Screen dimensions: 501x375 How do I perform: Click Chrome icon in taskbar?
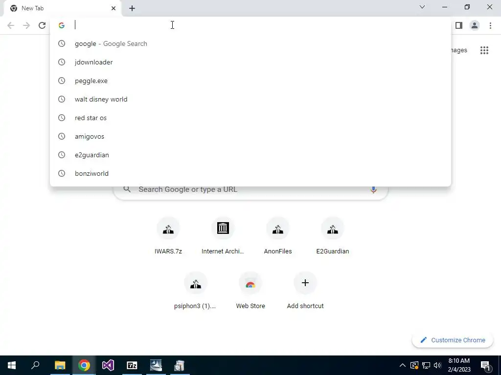(x=84, y=365)
